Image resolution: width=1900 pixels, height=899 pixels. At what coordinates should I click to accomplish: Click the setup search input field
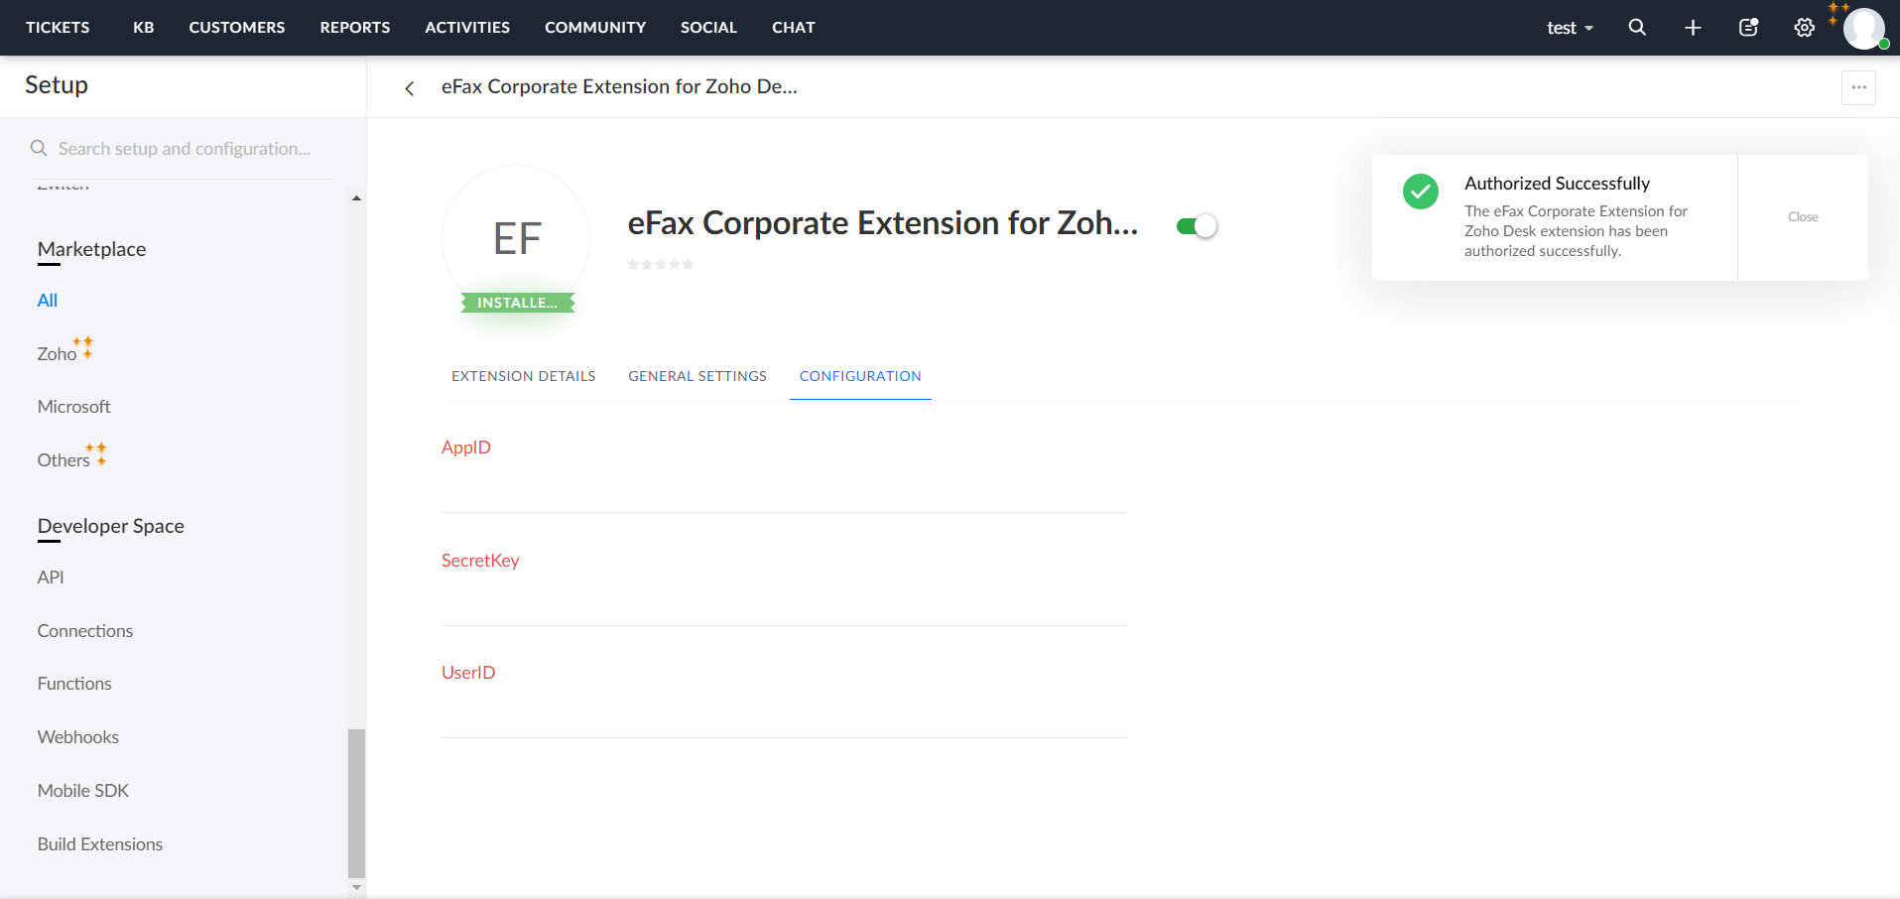[185, 149]
